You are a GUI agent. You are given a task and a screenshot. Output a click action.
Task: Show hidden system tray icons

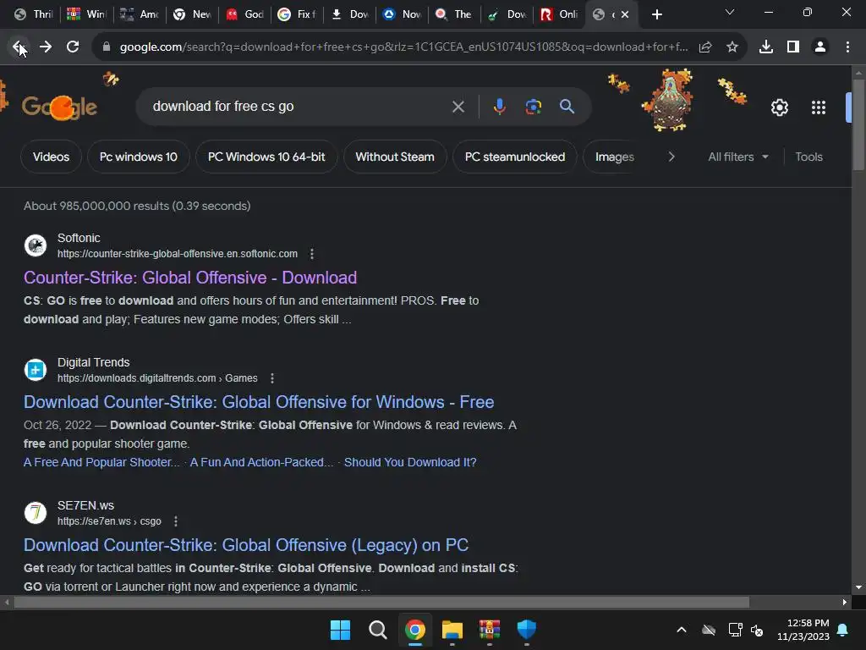click(x=682, y=630)
